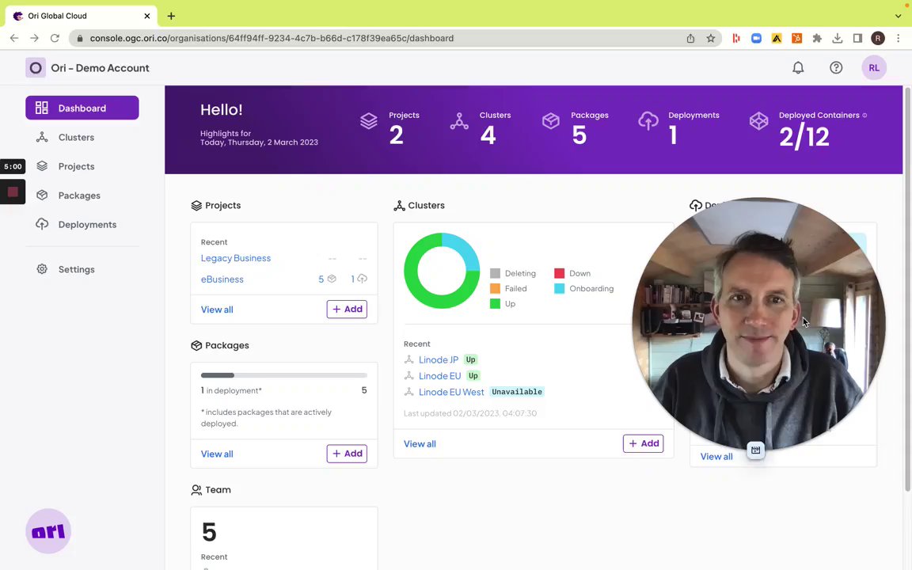Go to Packages in sidebar
The height and width of the screenshot is (570, 912).
(79, 196)
